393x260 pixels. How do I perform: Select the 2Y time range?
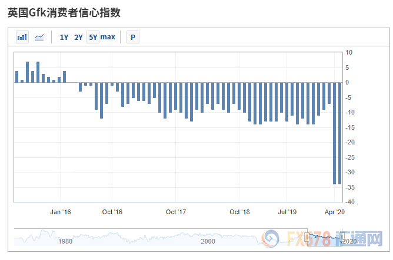tap(78, 38)
